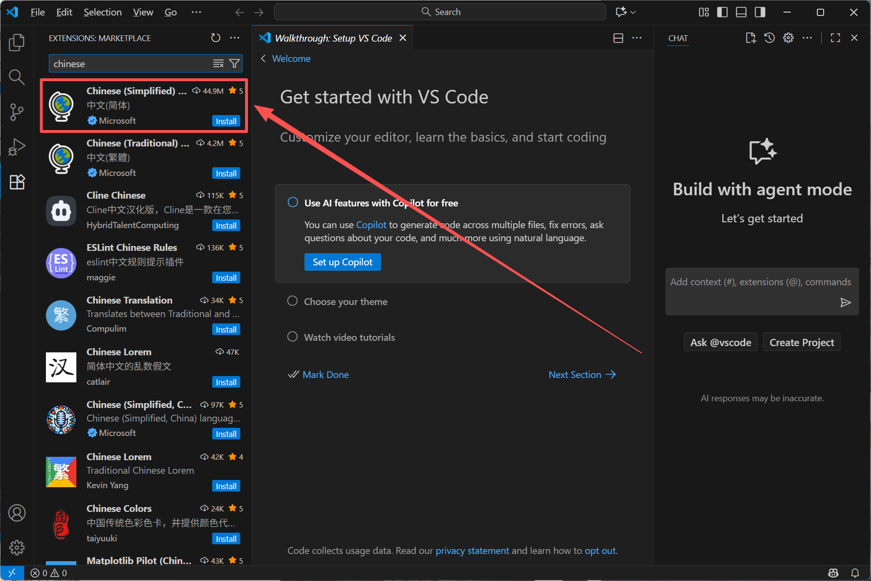Close the chat panel
The width and height of the screenshot is (871, 581).
click(x=854, y=38)
